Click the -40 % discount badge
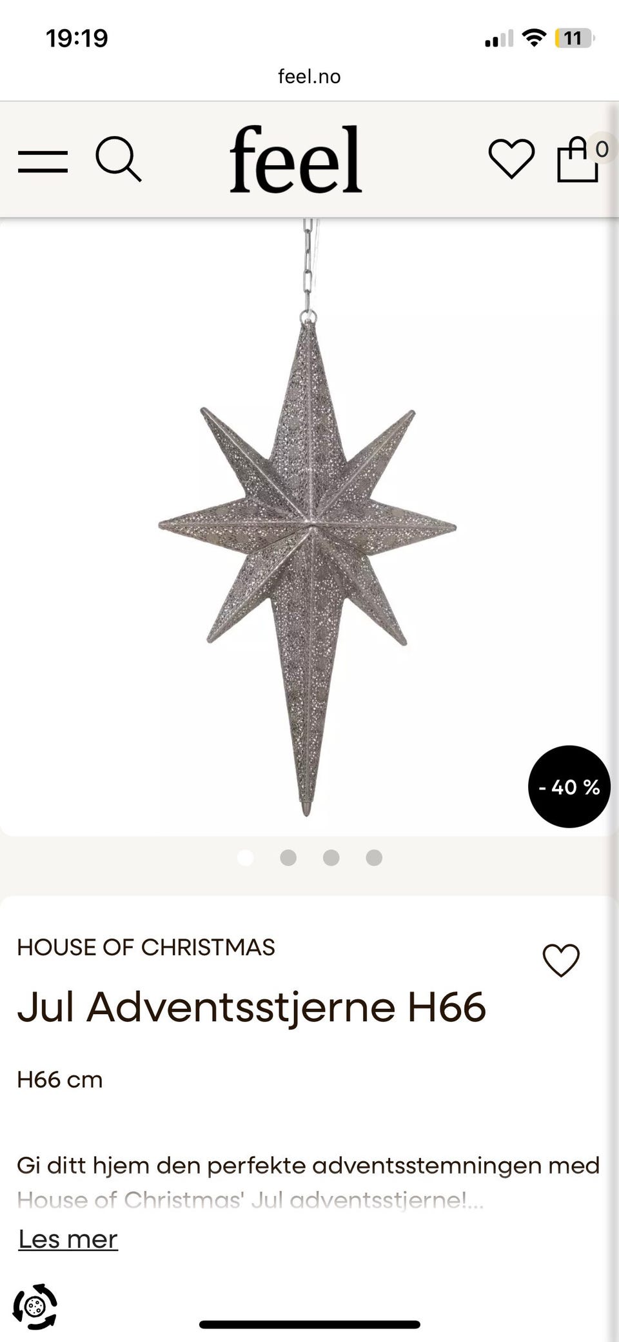 (569, 786)
